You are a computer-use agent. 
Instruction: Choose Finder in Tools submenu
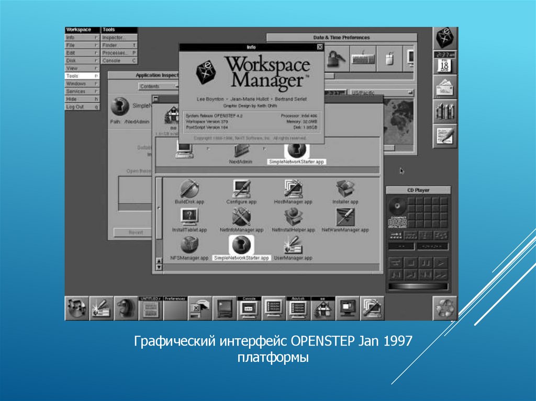[x=119, y=45]
